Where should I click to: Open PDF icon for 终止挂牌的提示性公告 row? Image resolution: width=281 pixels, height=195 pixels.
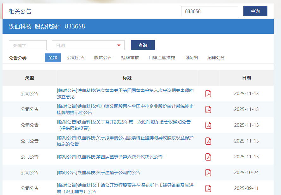click(208, 110)
